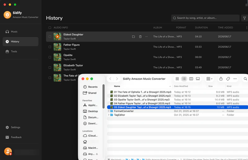248x160 pixels.
Task: Open Applications in Finder sidebar
Action: [91, 105]
